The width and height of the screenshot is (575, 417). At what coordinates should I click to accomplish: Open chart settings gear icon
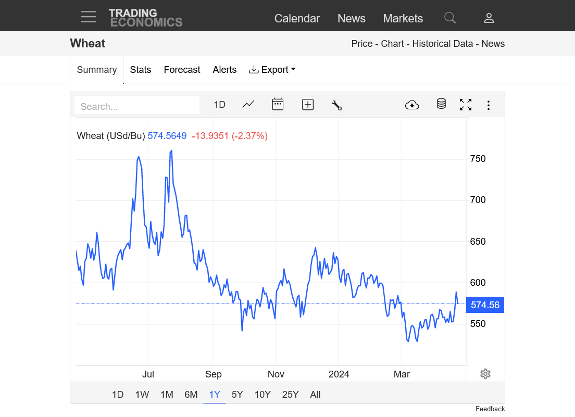(485, 374)
